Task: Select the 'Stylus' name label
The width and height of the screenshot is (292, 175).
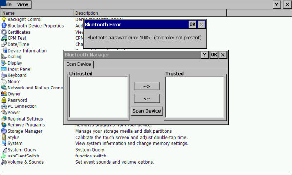Action: [x=14, y=137]
